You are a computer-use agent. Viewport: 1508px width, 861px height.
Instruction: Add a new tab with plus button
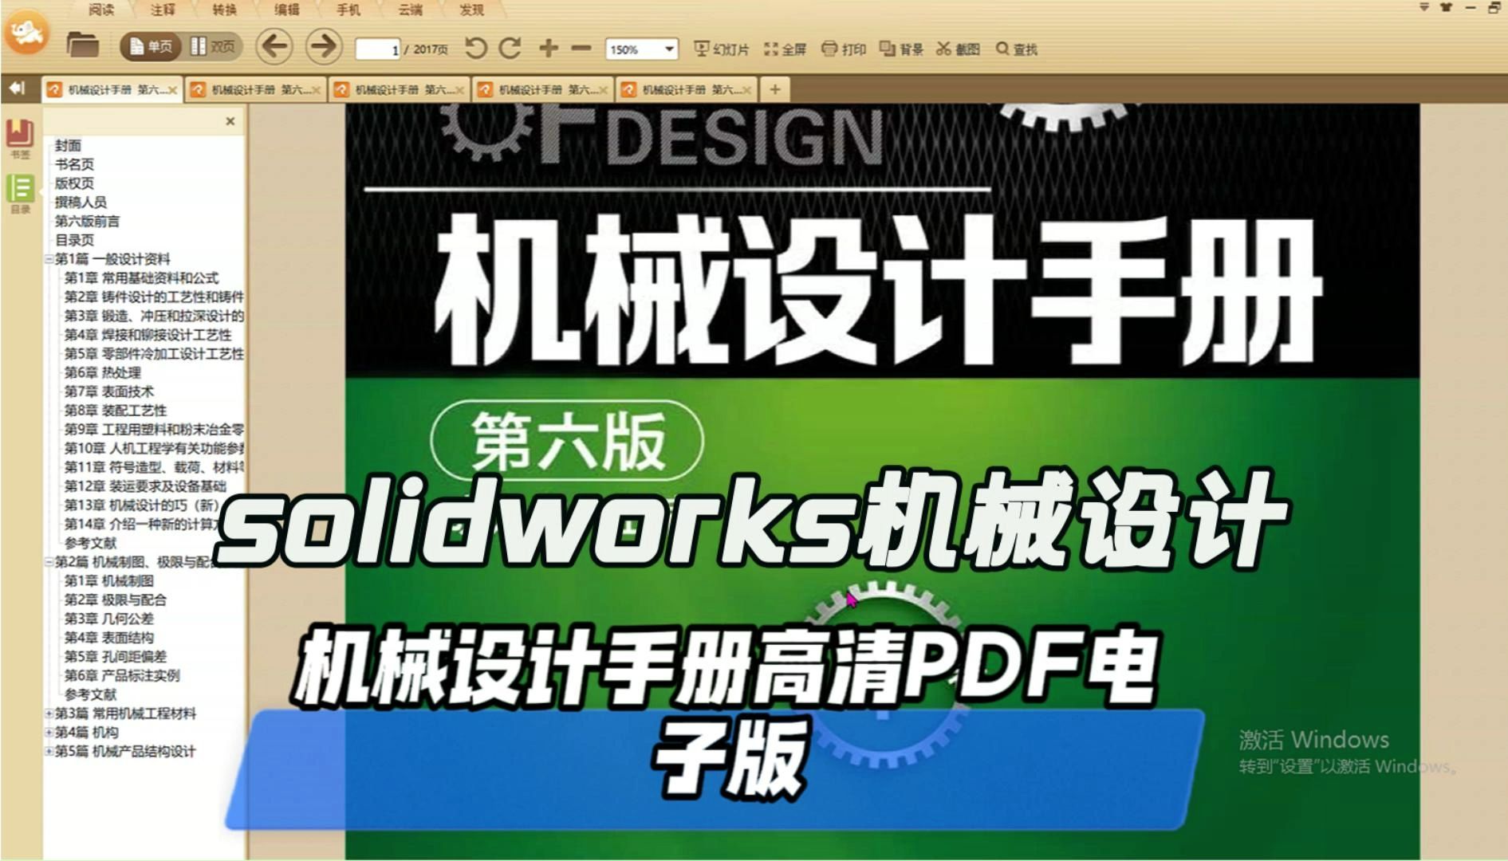(x=774, y=89)
